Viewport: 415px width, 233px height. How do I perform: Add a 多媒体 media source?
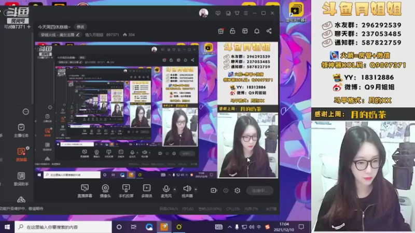click(x=147, y=191)
